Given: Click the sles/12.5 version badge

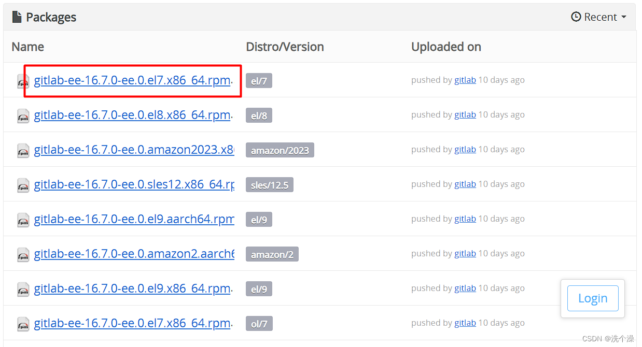Looking at the screenshot, I should coord(269,184).
